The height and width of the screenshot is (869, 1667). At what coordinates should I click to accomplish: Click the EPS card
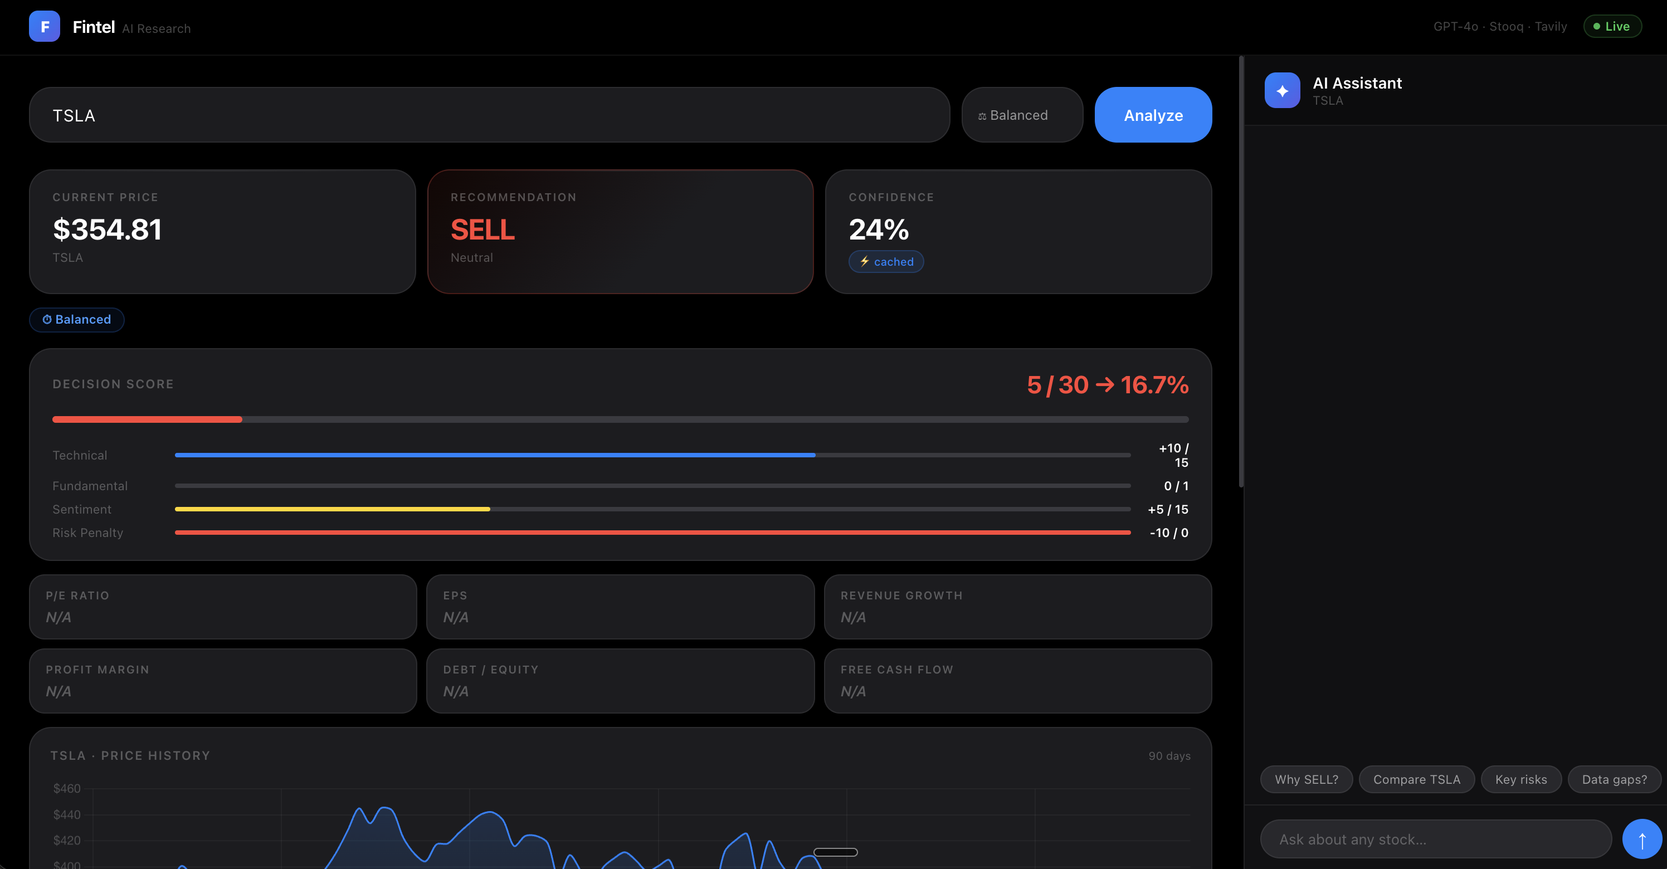(x=620, y=607)
